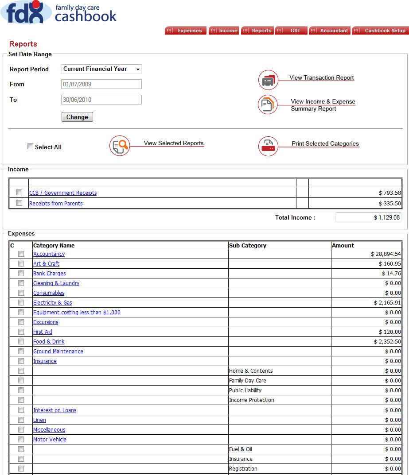Image resolution: width=409 pixels, height=475 pixels.
Task: Go to the Reports tab
Action: (x=257, y=31)
